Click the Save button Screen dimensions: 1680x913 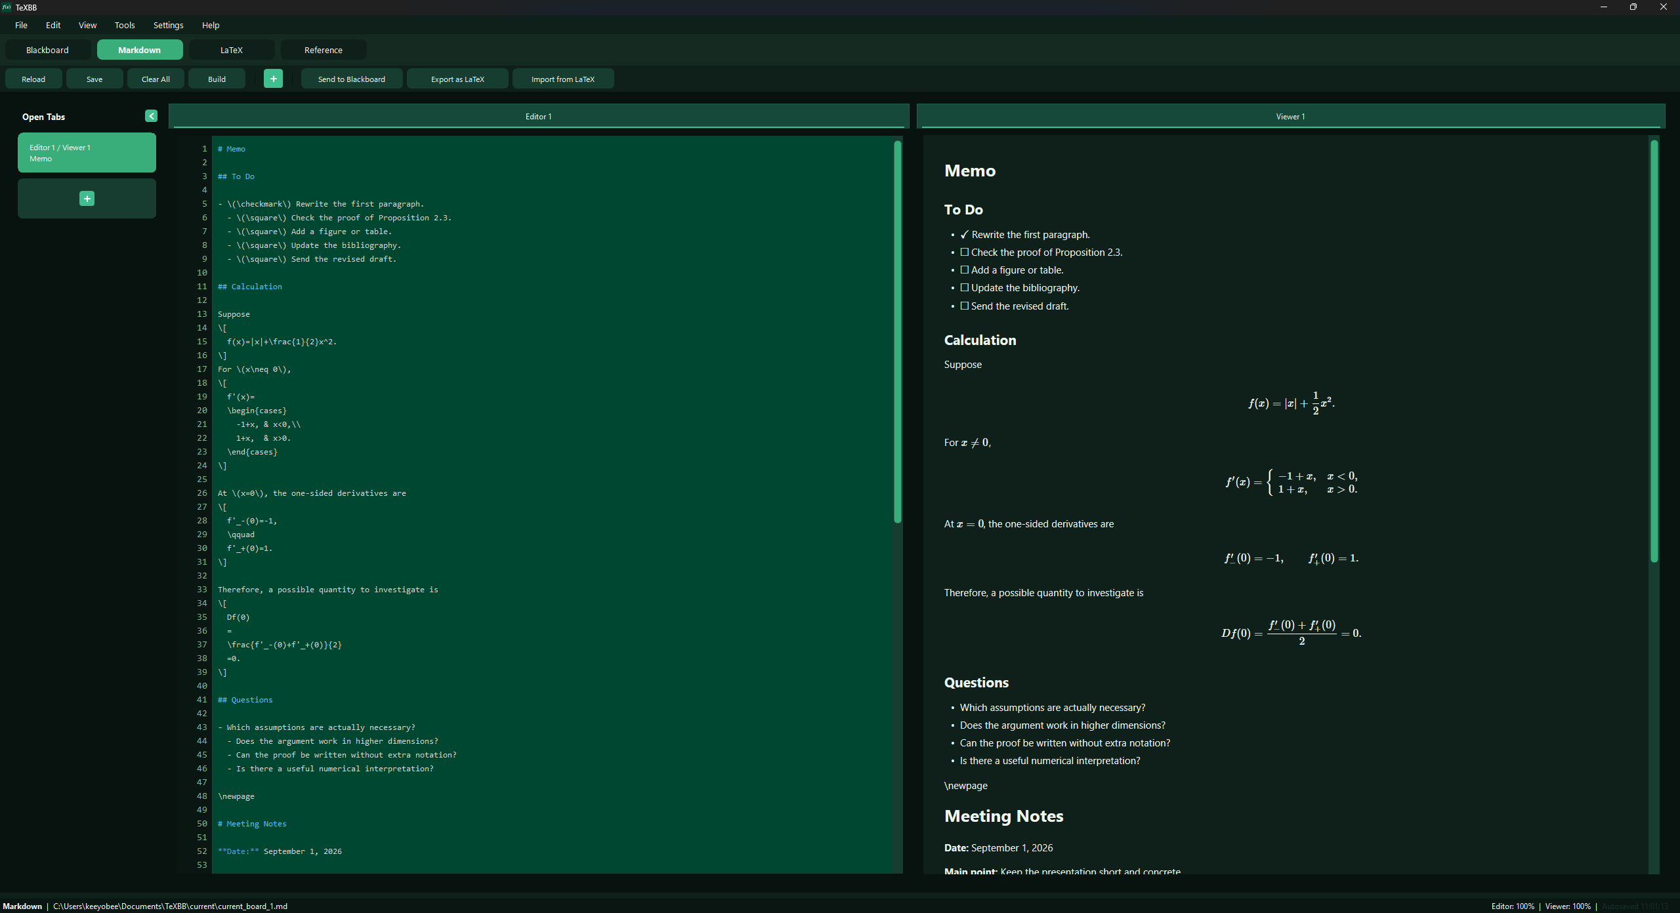pyautogui.click(x=94, y=79)
